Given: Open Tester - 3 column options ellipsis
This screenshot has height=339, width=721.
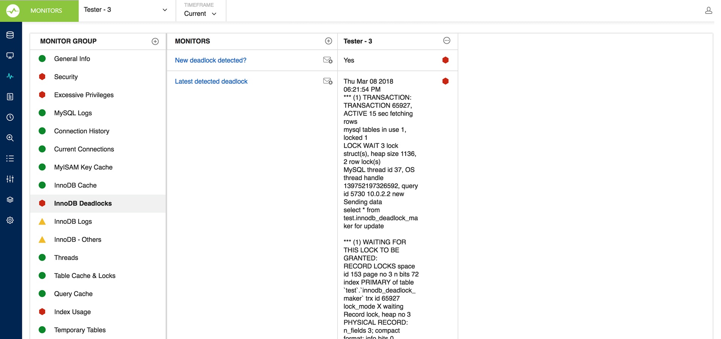Looking at the screenshot, I should tap(447, 41).
